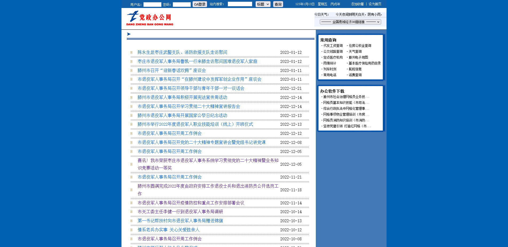Click 设为首页 in the top bar
508x247 pixels.
375,4
